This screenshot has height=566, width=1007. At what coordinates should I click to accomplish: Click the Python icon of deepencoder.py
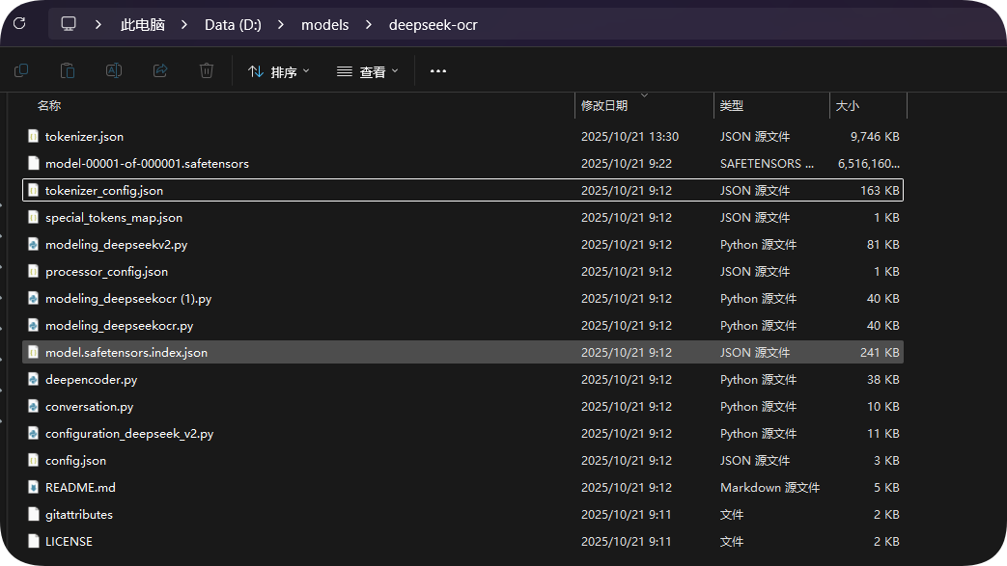[34, 379]
